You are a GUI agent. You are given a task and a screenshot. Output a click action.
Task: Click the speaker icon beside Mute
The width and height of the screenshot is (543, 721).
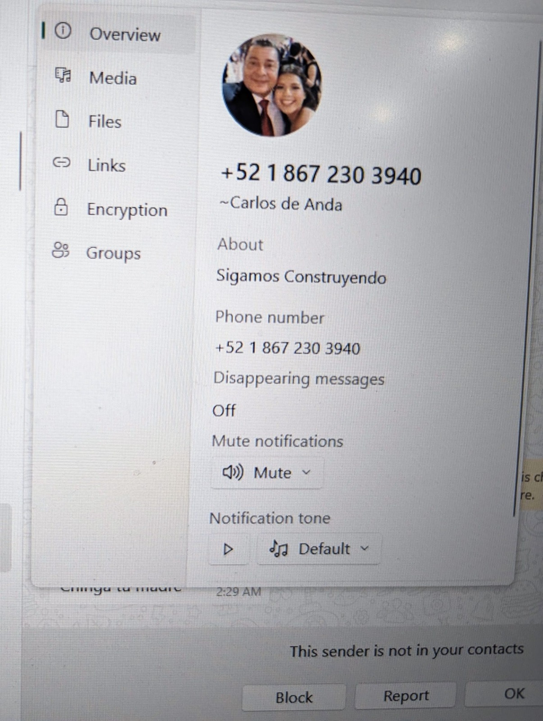click(233, 472)
